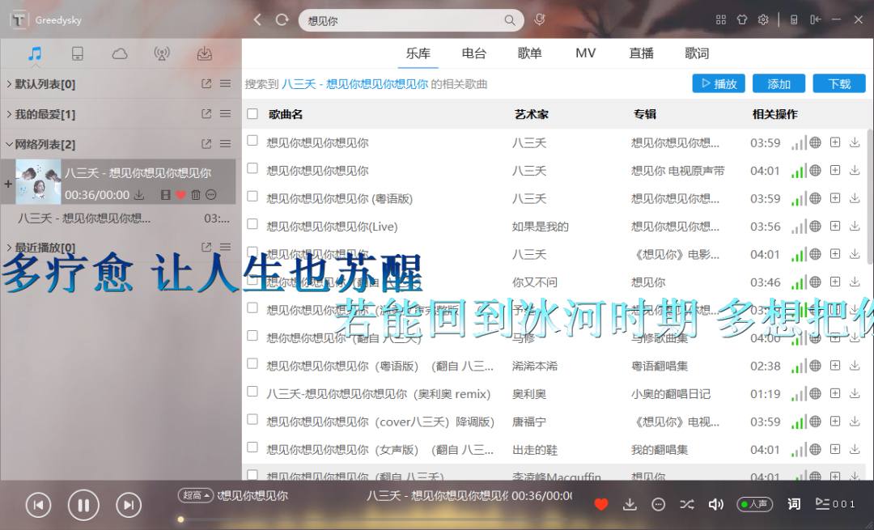Open the menu icon for 我的最爱
The width and height of the screenshot is (874, 530).
(x=225, y=114)
